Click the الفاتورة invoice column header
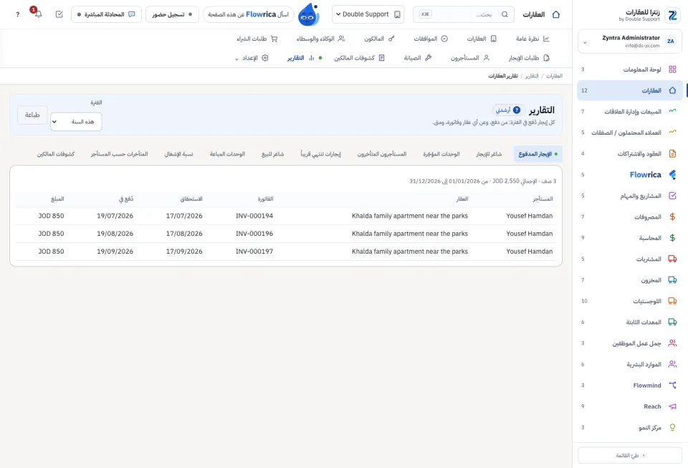This screenshot has height=468, width=688. (x=265, y=199)
